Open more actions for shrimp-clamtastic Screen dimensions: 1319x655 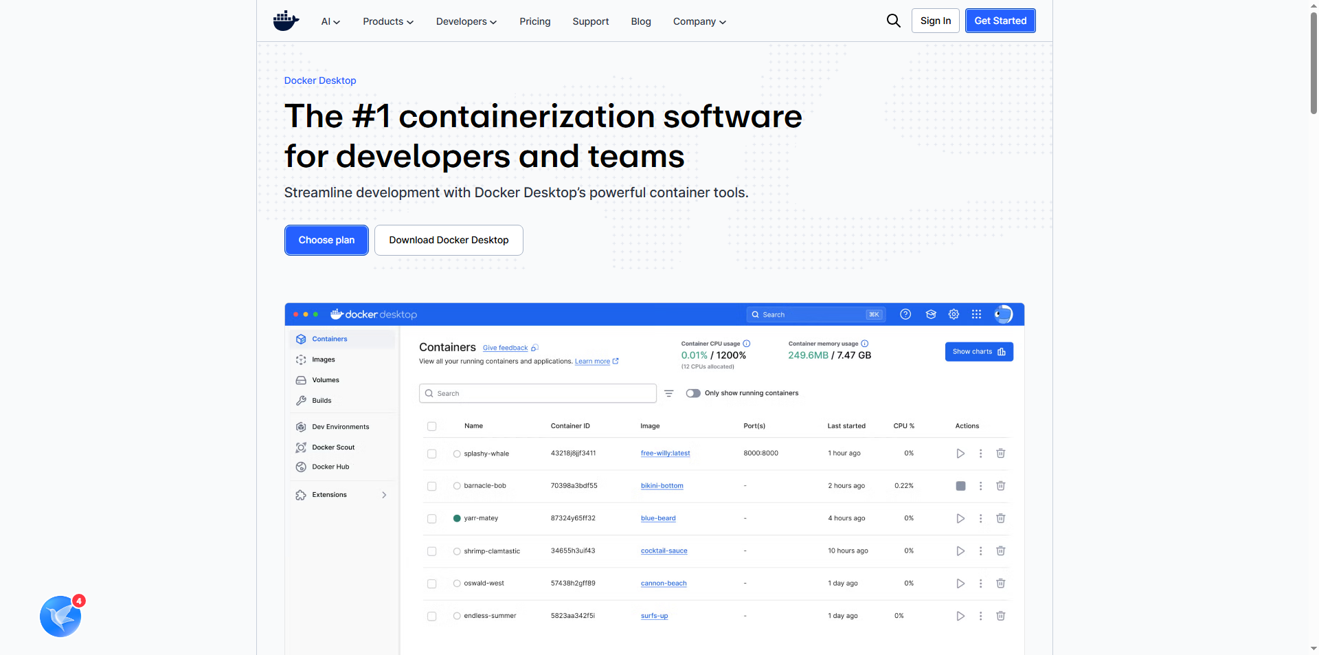(980, 551)
